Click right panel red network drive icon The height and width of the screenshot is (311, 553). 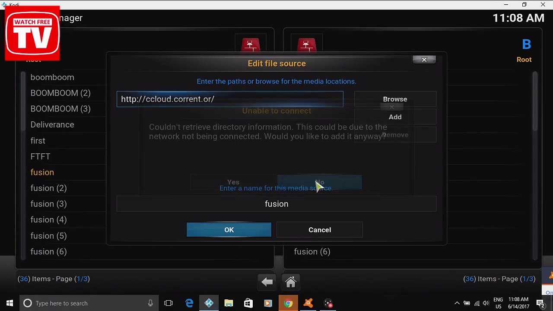[306, 45]
